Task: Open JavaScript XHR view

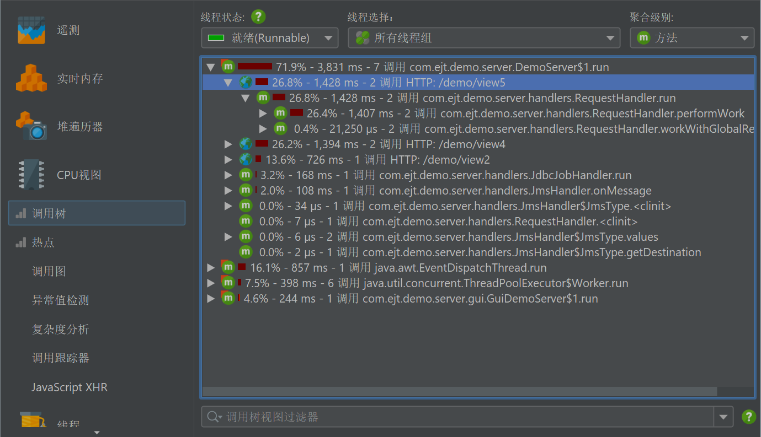Action: pos(70,387)
